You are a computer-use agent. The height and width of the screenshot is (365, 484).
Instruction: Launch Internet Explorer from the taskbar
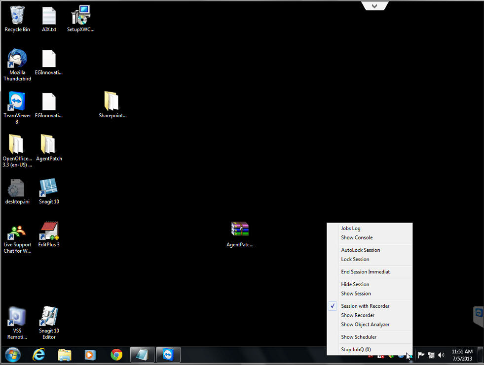[x=39, y=355]
